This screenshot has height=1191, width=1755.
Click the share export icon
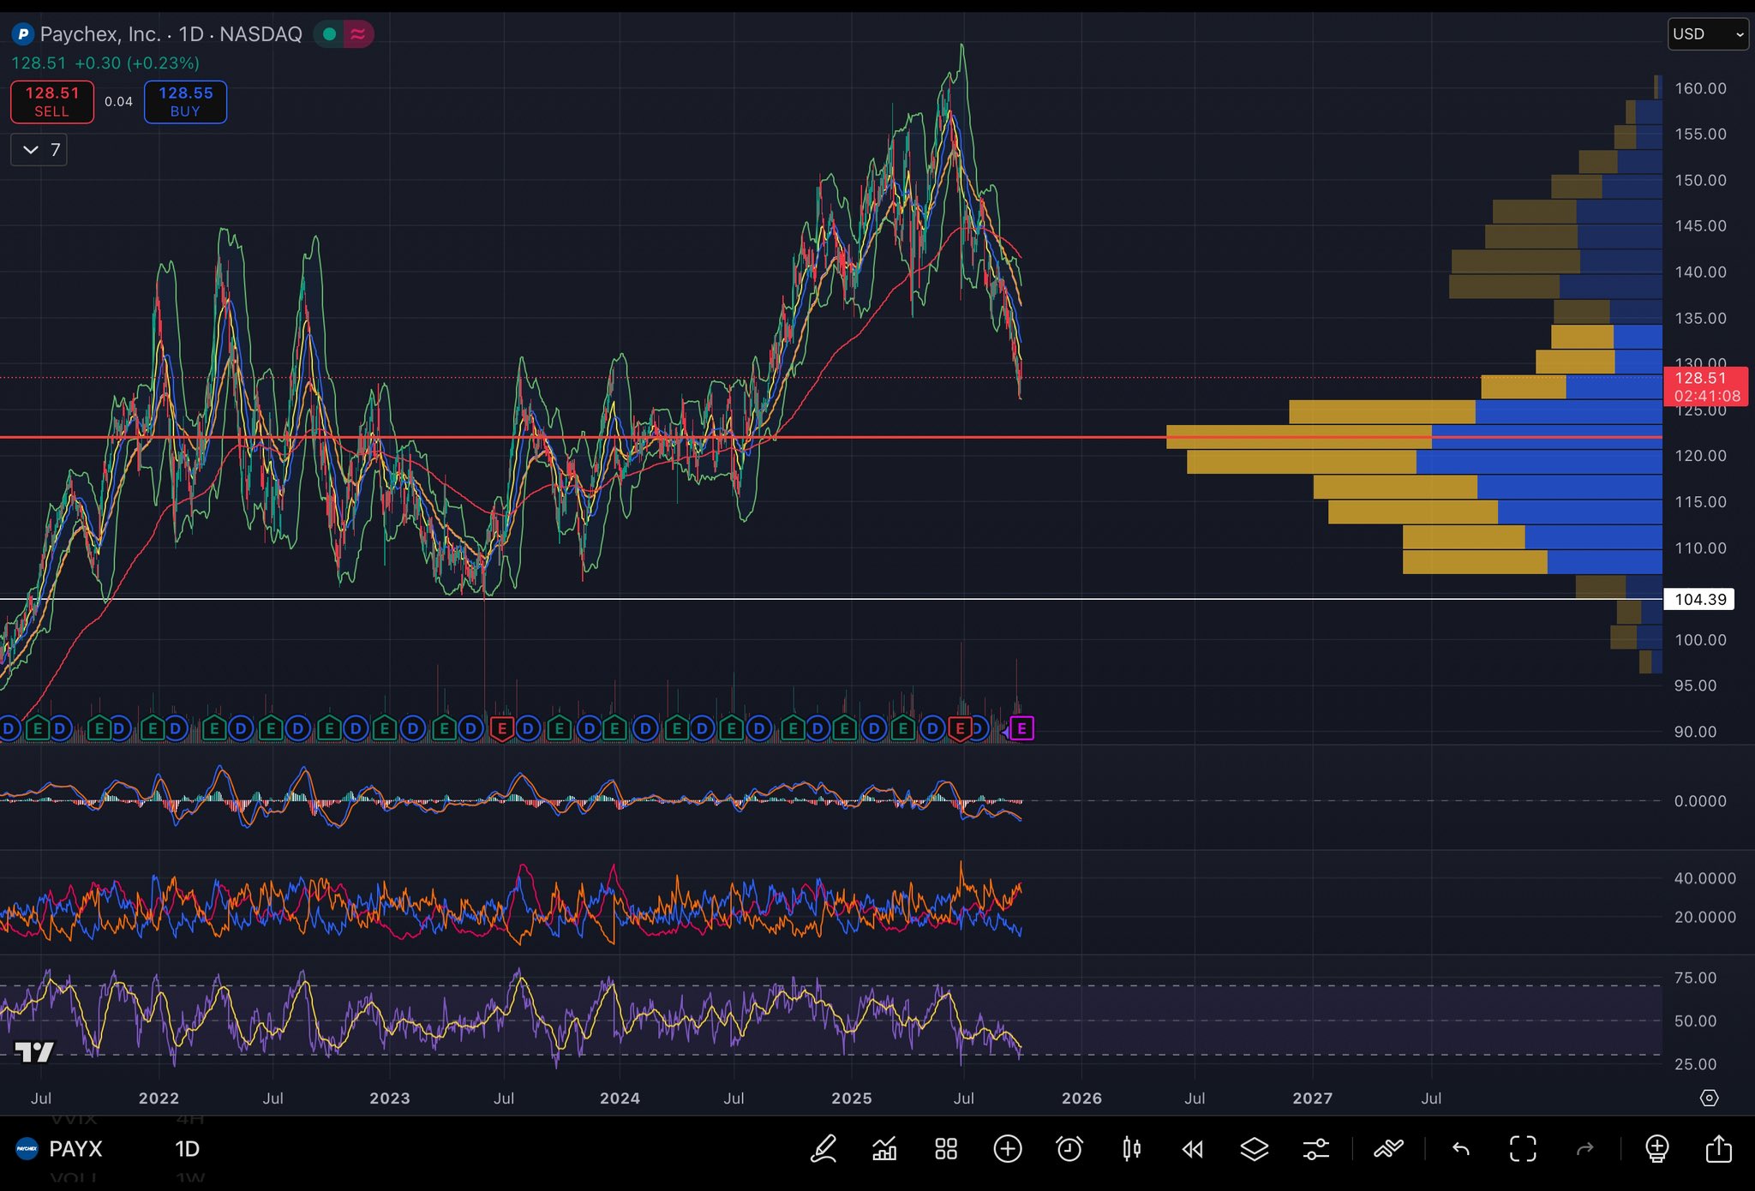[1719, 1149]
